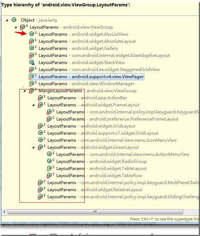Click the horizontal scrollbar thumb
Viewport: 200px width, 236px height.
pyautogui.click(x=95, y=212)
